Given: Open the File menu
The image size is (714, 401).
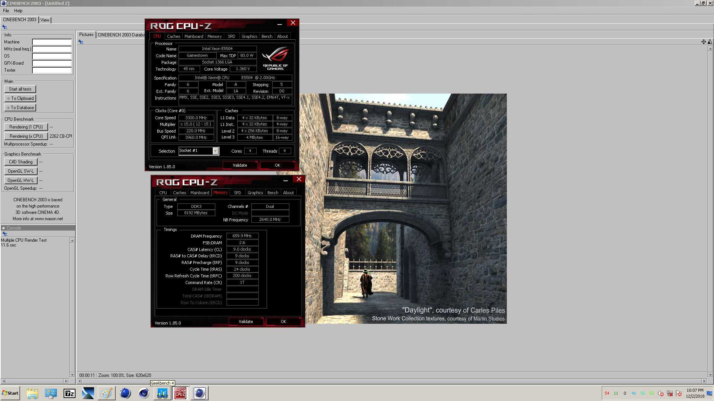Looking at the screenshot, I should coord(6,11).
